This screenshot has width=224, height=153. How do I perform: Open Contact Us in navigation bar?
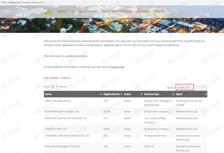[x=159, y=11]
